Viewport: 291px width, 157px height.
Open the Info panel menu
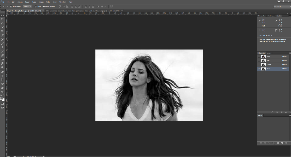(289, 16)
